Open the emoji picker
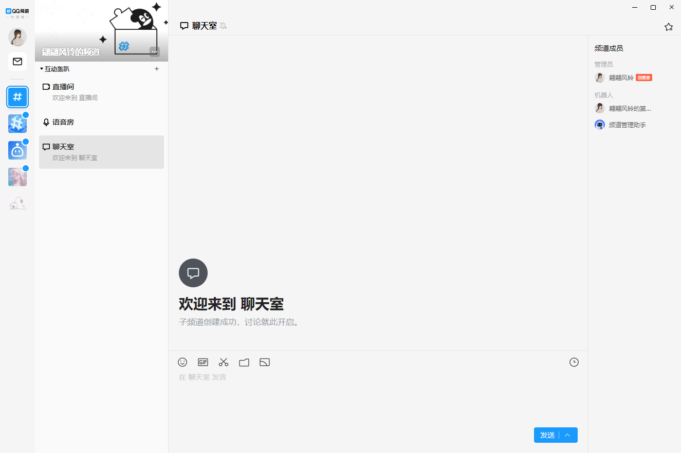 click(x=182, y=362)
